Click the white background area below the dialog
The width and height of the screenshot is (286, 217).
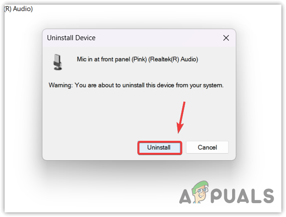110,188
